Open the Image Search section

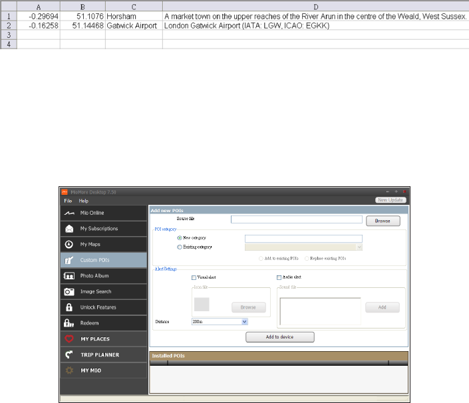click(104, 291)
